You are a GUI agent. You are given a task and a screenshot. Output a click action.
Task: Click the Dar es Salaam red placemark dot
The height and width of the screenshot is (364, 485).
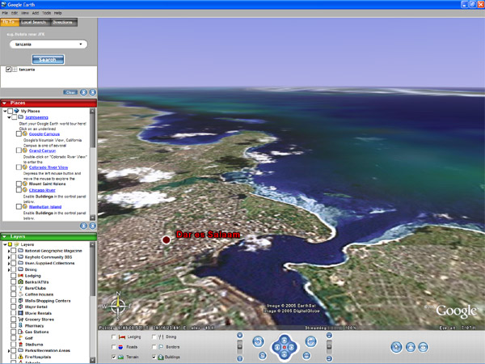pos(166,239)
